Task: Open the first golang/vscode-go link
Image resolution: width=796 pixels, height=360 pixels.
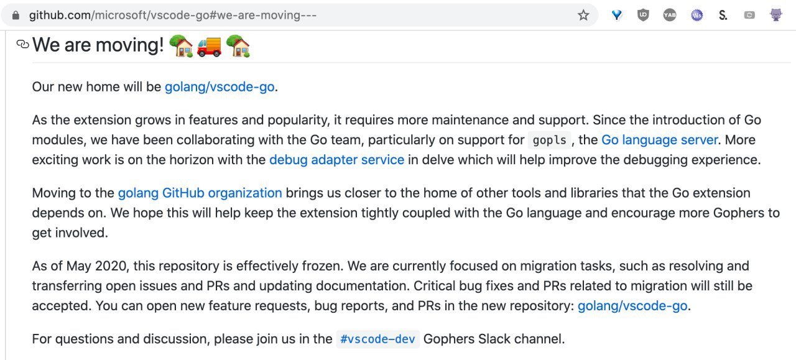Action: 220,87
